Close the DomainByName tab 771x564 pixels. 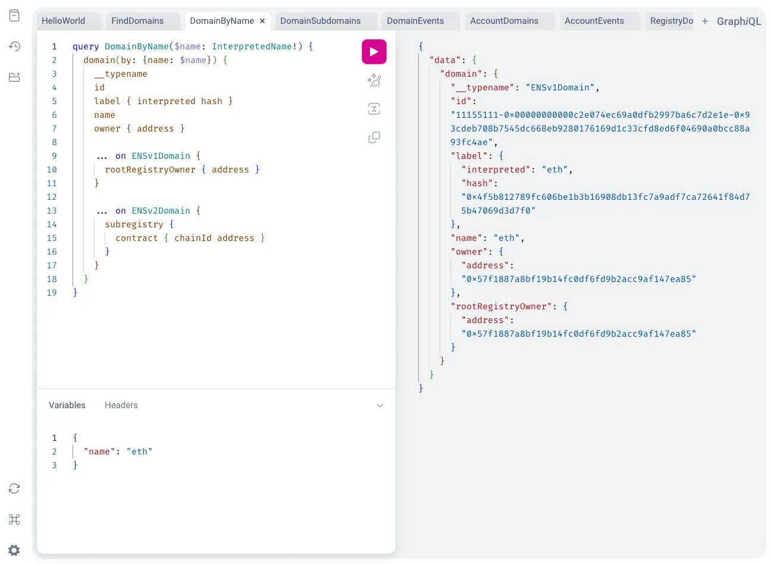262,21
